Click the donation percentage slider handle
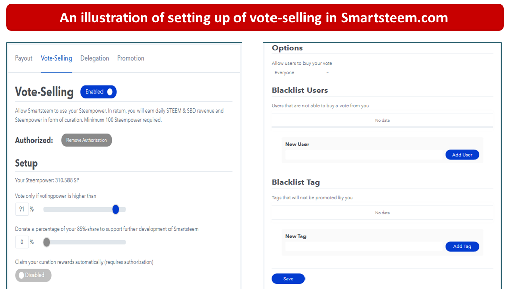Image resolution: width=509 pixels, height=296 pixels. point(46,242)
